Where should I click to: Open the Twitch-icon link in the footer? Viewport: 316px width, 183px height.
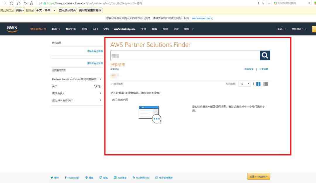pyautogui.click(x=104, y=178)
